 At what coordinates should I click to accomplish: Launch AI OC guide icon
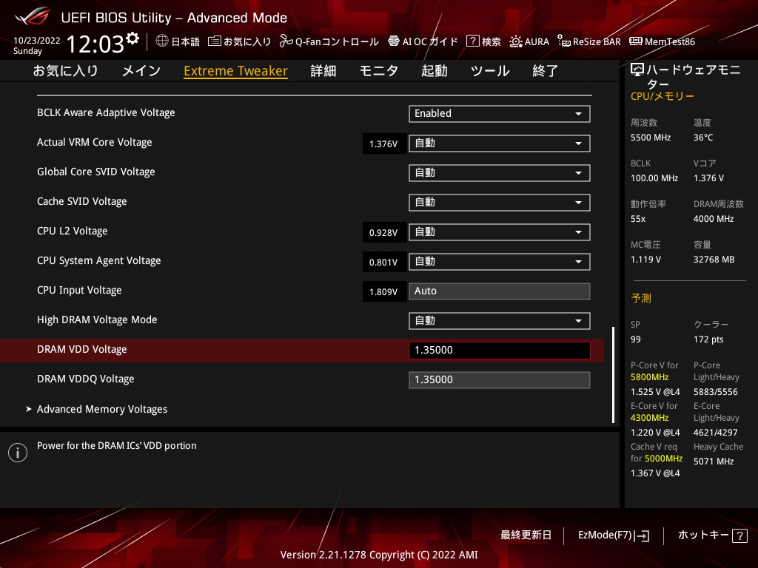tap(394, 41)
